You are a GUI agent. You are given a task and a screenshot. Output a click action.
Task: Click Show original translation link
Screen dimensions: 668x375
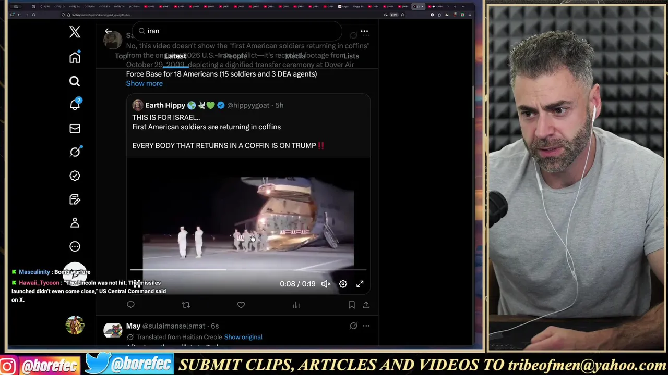[x=243, y=337]
